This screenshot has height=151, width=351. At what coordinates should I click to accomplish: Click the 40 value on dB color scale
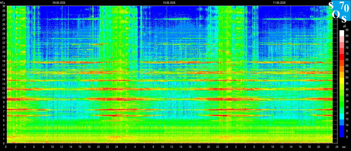pos(347,89)
